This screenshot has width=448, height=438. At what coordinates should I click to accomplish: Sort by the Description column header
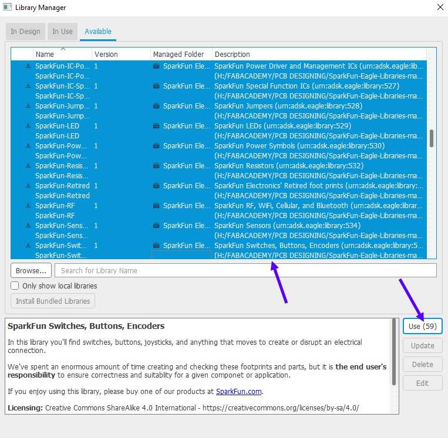(x=319, y=54)
